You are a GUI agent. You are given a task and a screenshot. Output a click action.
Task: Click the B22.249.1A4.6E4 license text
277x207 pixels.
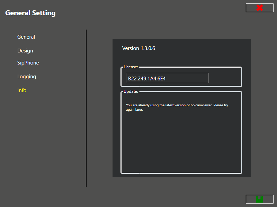click(x=147, y=79)
